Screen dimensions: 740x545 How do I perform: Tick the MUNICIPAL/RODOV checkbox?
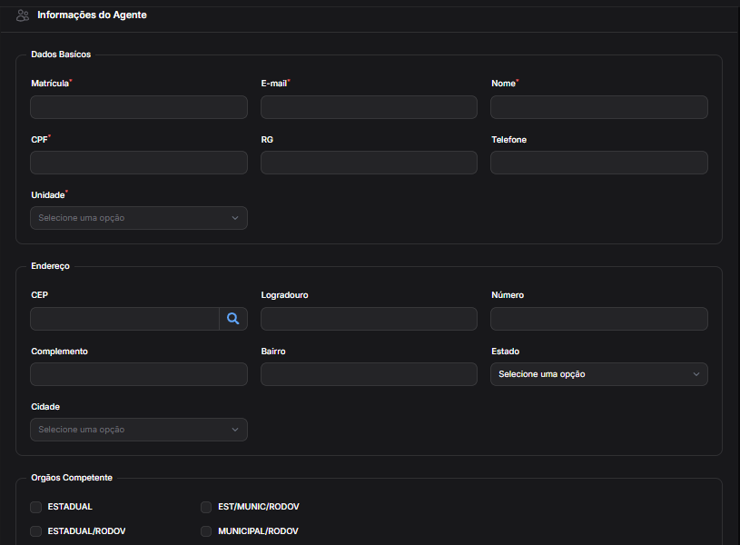(206, 531)
